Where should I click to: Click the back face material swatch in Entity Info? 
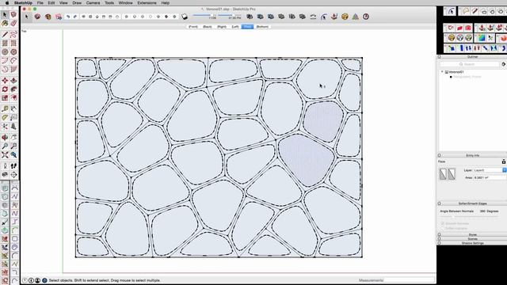[452, 174]
